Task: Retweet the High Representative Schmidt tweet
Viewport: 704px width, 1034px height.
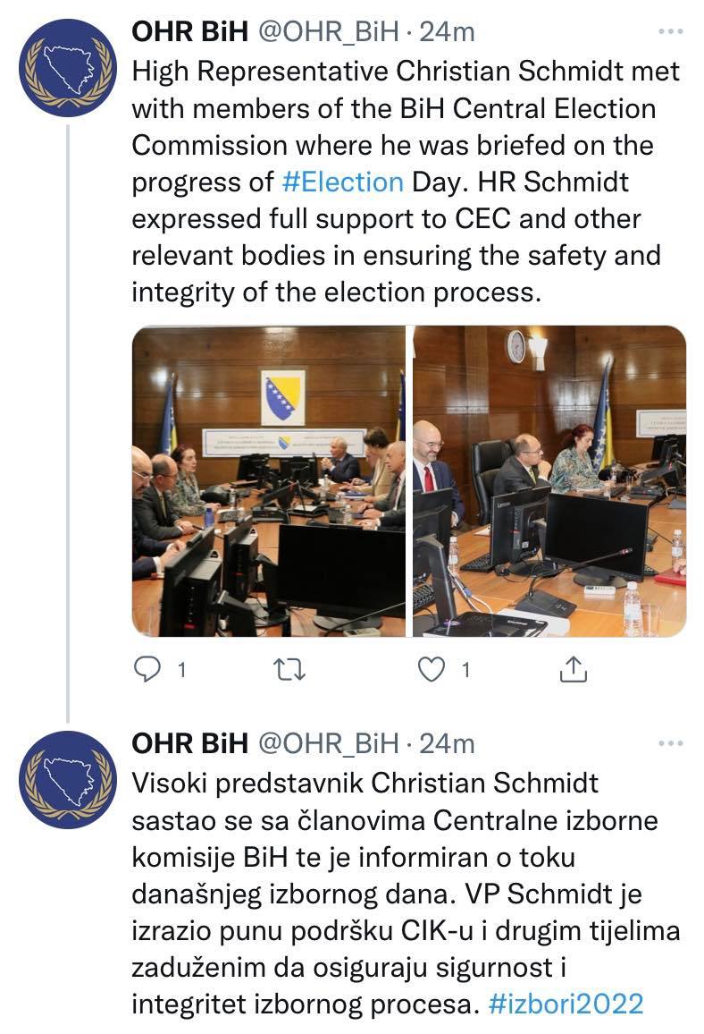Action: click(289, 669)
